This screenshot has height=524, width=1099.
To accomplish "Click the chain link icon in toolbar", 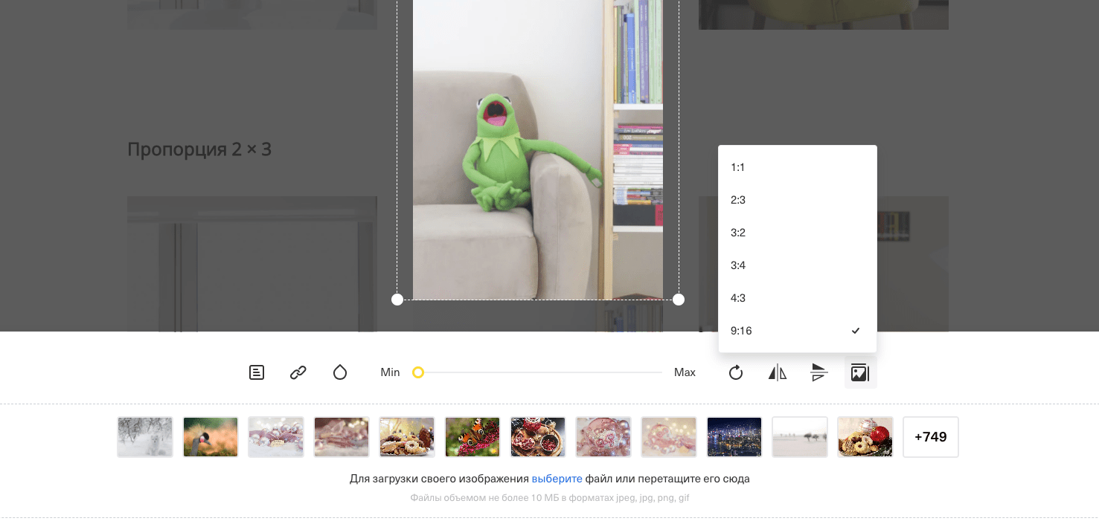I will click(x=298, y=372).
